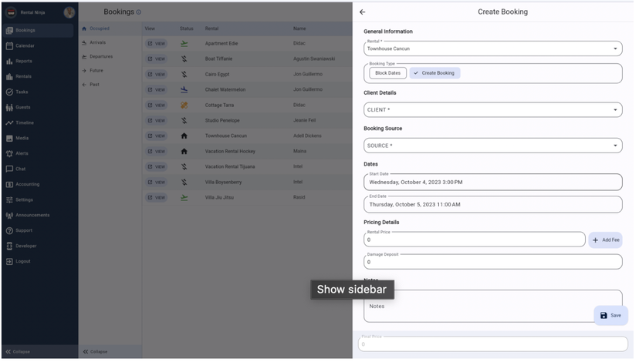View the Apartment Edie booking
This screenshot has width=639, height=362.
click(x=156, y=44)
